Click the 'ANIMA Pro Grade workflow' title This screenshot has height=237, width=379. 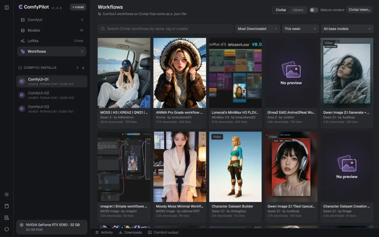179,113
